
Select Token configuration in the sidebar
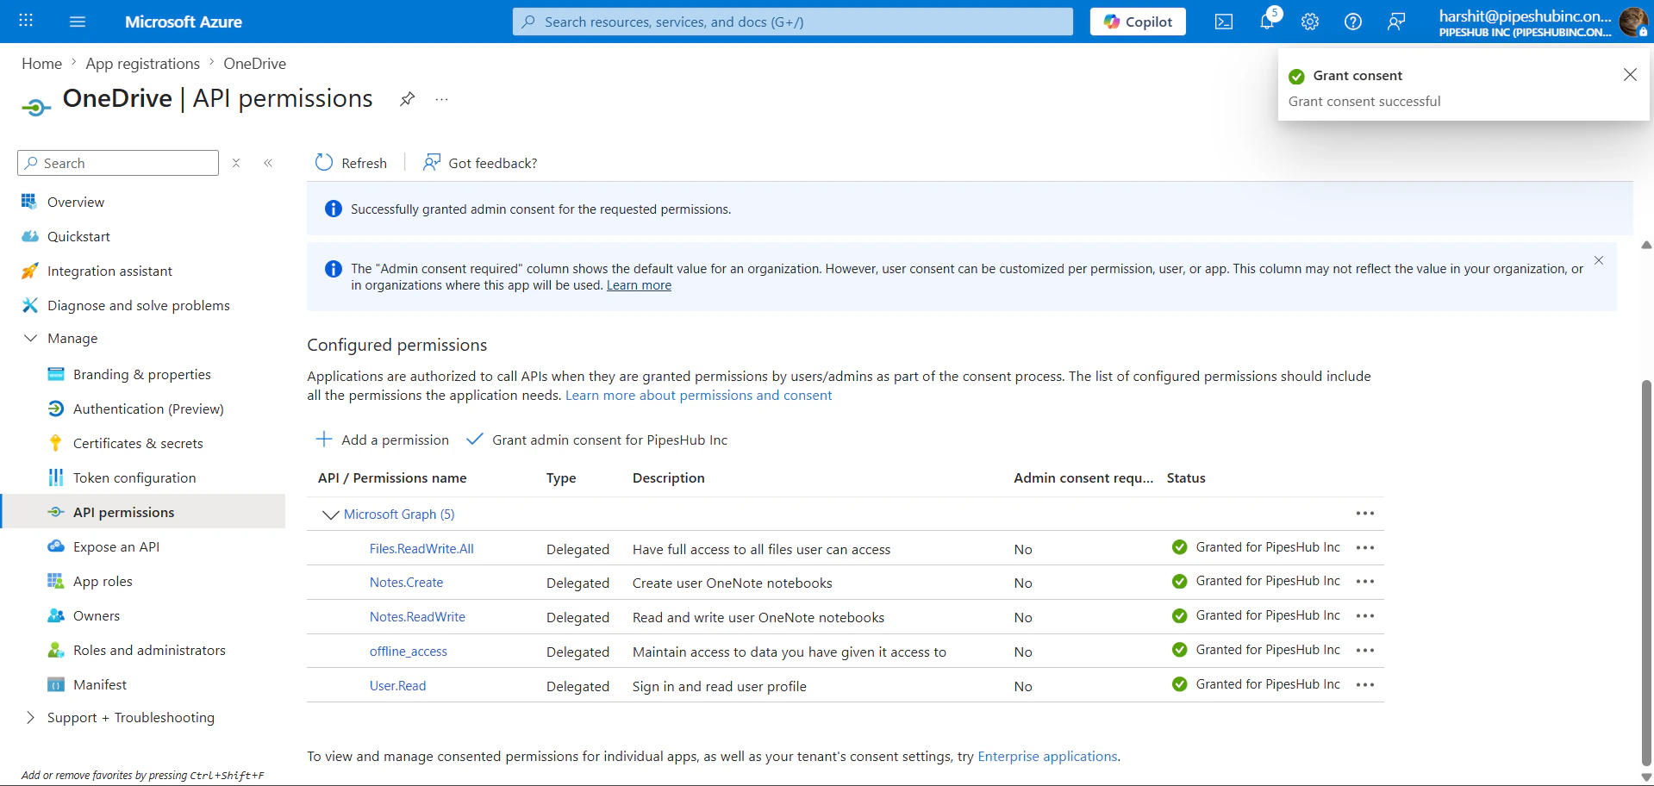(134, 477)
